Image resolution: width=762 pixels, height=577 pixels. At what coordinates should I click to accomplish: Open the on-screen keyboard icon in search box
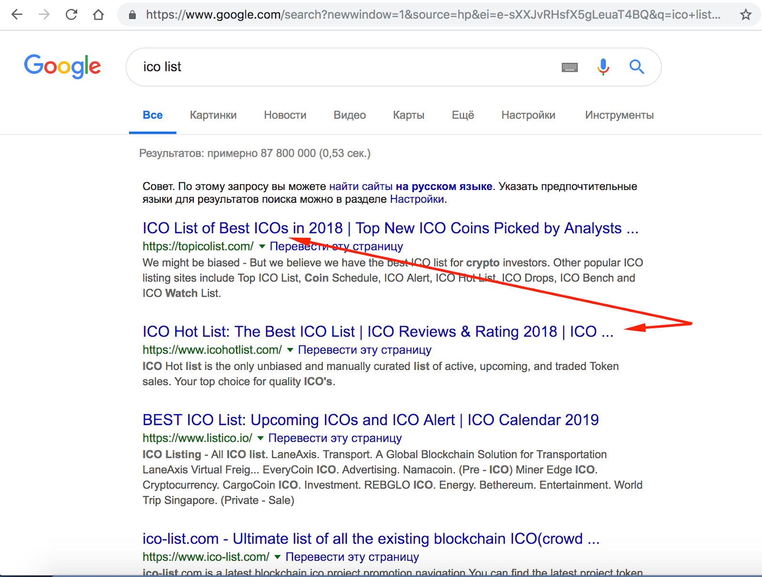(x=570, y=67)
